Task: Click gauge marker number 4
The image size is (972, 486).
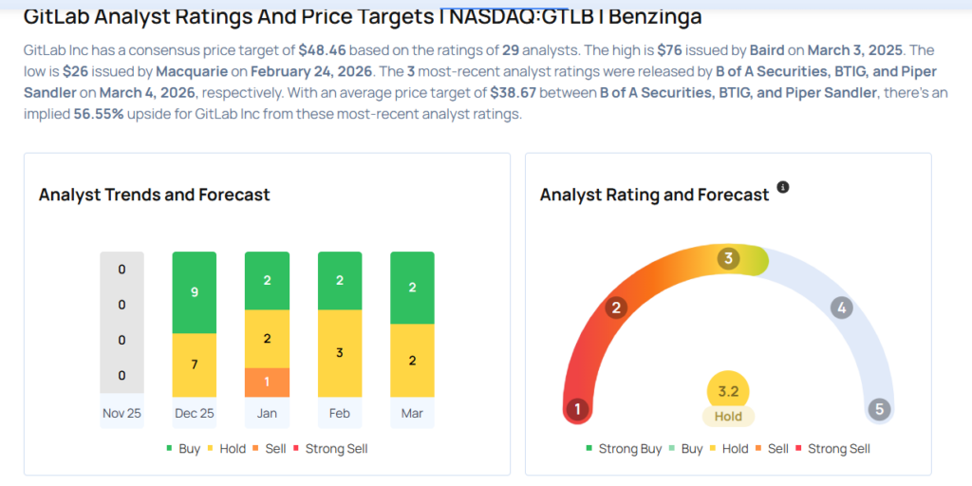Action: (x=841, y=308)
